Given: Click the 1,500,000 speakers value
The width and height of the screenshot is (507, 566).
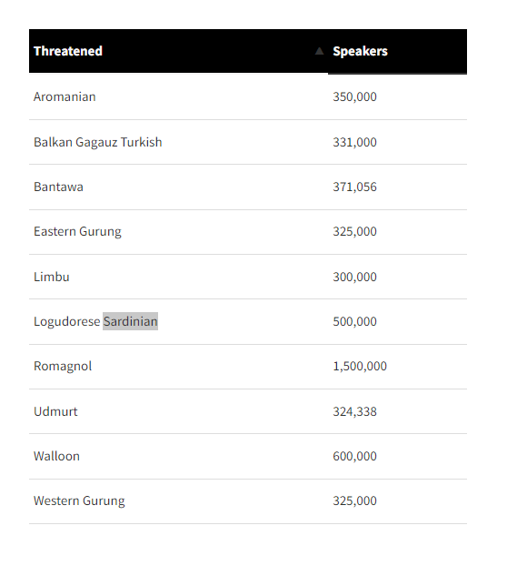Looking at the screenshot, I should tap(360, 367).
